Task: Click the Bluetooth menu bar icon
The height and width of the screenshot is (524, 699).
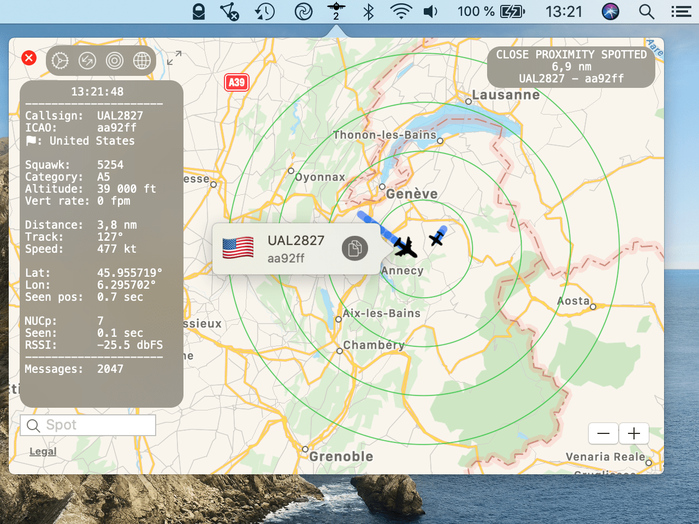Action: point(369,11)
